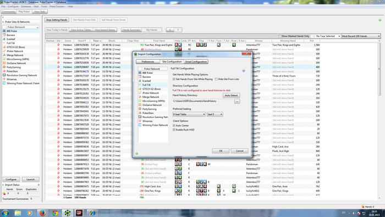Image resolution: width=385 pixels, height=217 pixels.
Task: Select PokerStars icon in dialog list
Action: tap(140, 113)
